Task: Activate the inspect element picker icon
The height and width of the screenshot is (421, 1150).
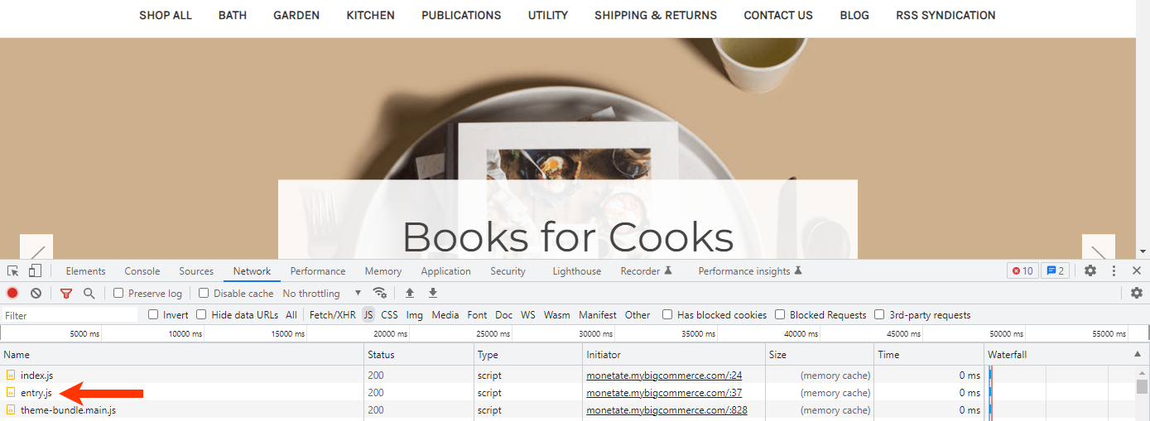Action: click(x=13, y=270)
